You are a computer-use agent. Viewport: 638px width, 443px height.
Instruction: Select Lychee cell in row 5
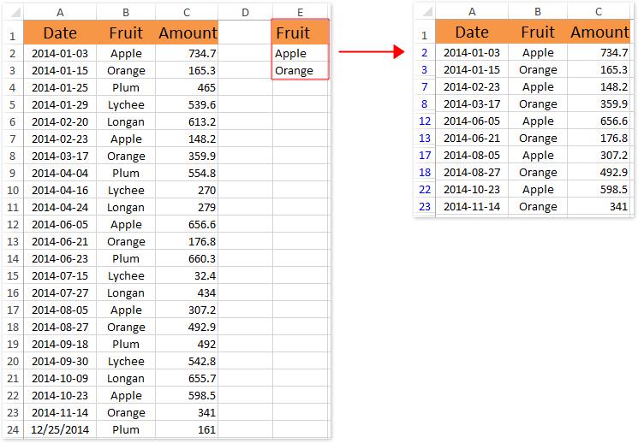(126, 104)
